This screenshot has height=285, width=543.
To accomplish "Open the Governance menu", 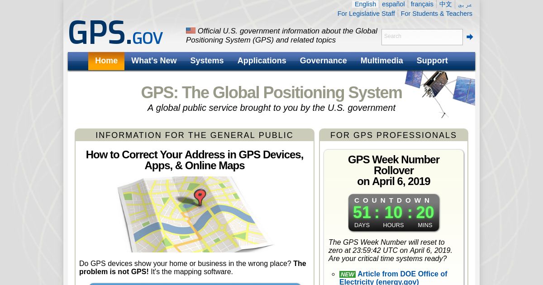I will click(323, 61).
